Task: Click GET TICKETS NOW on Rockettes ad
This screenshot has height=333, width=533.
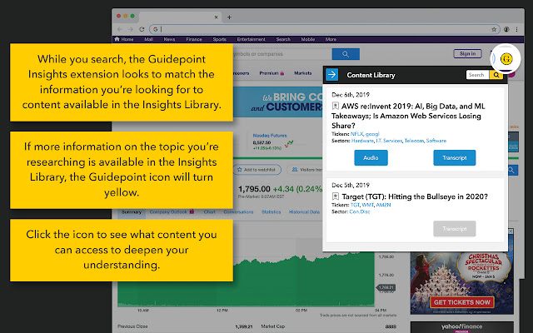Action: [x=462, y=302]
